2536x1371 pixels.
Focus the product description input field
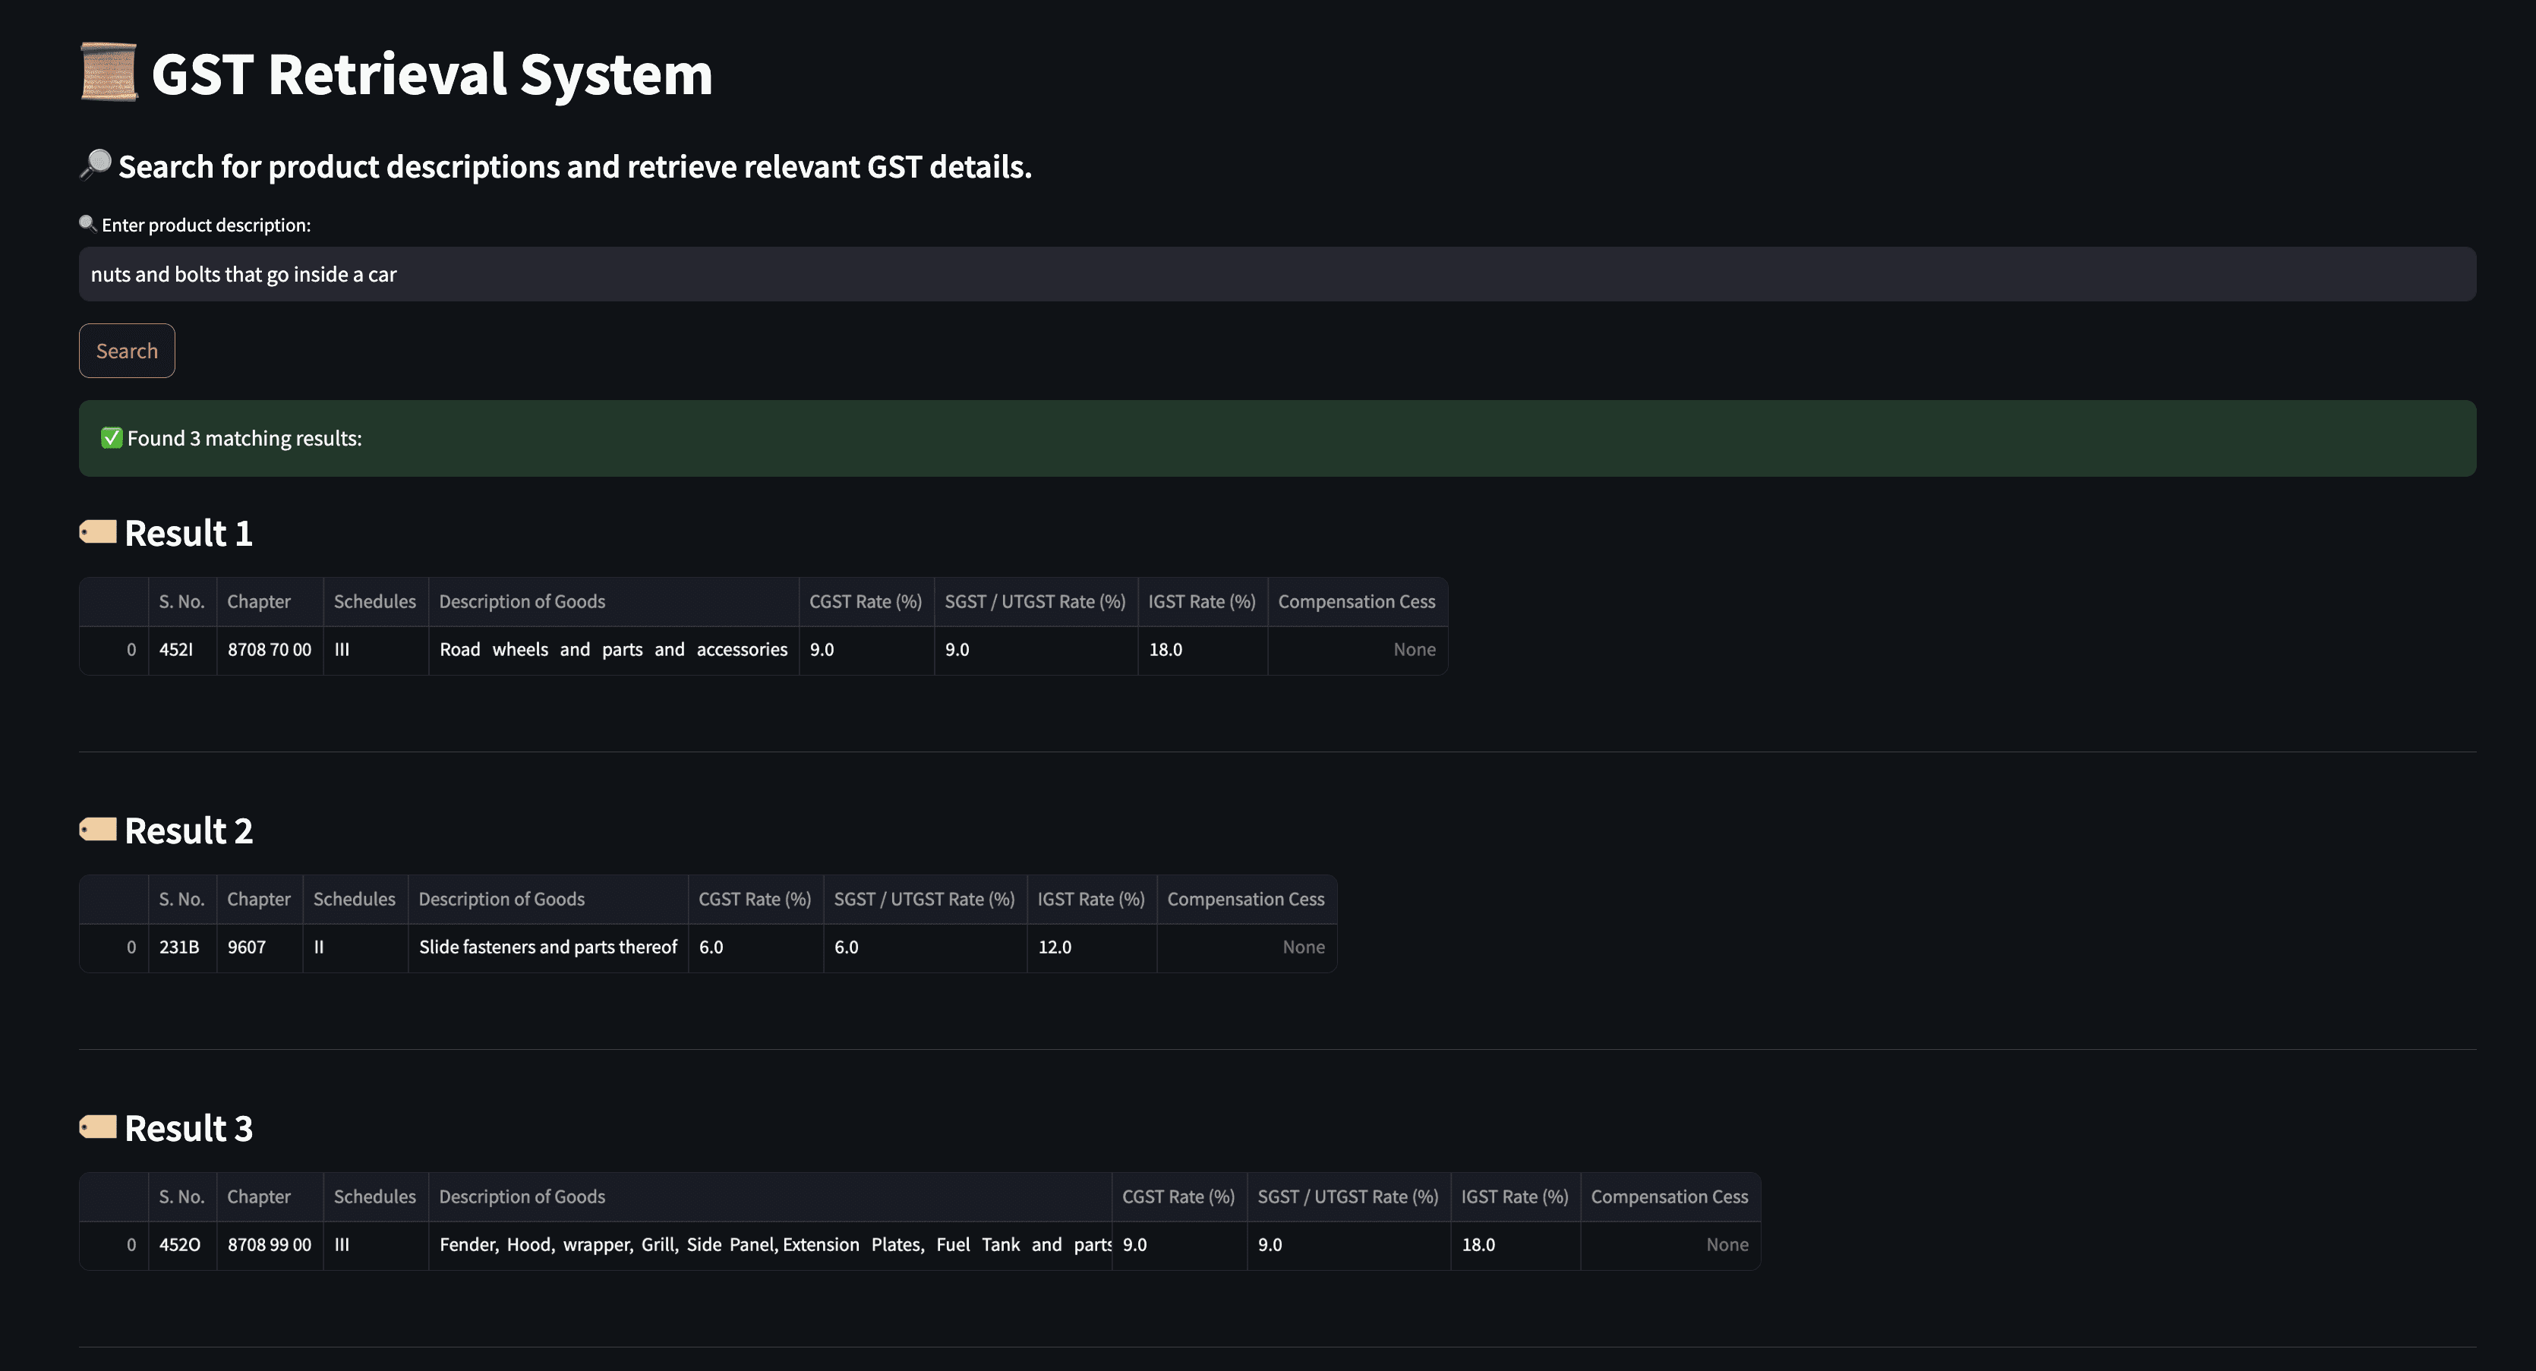click(1277, 275)
